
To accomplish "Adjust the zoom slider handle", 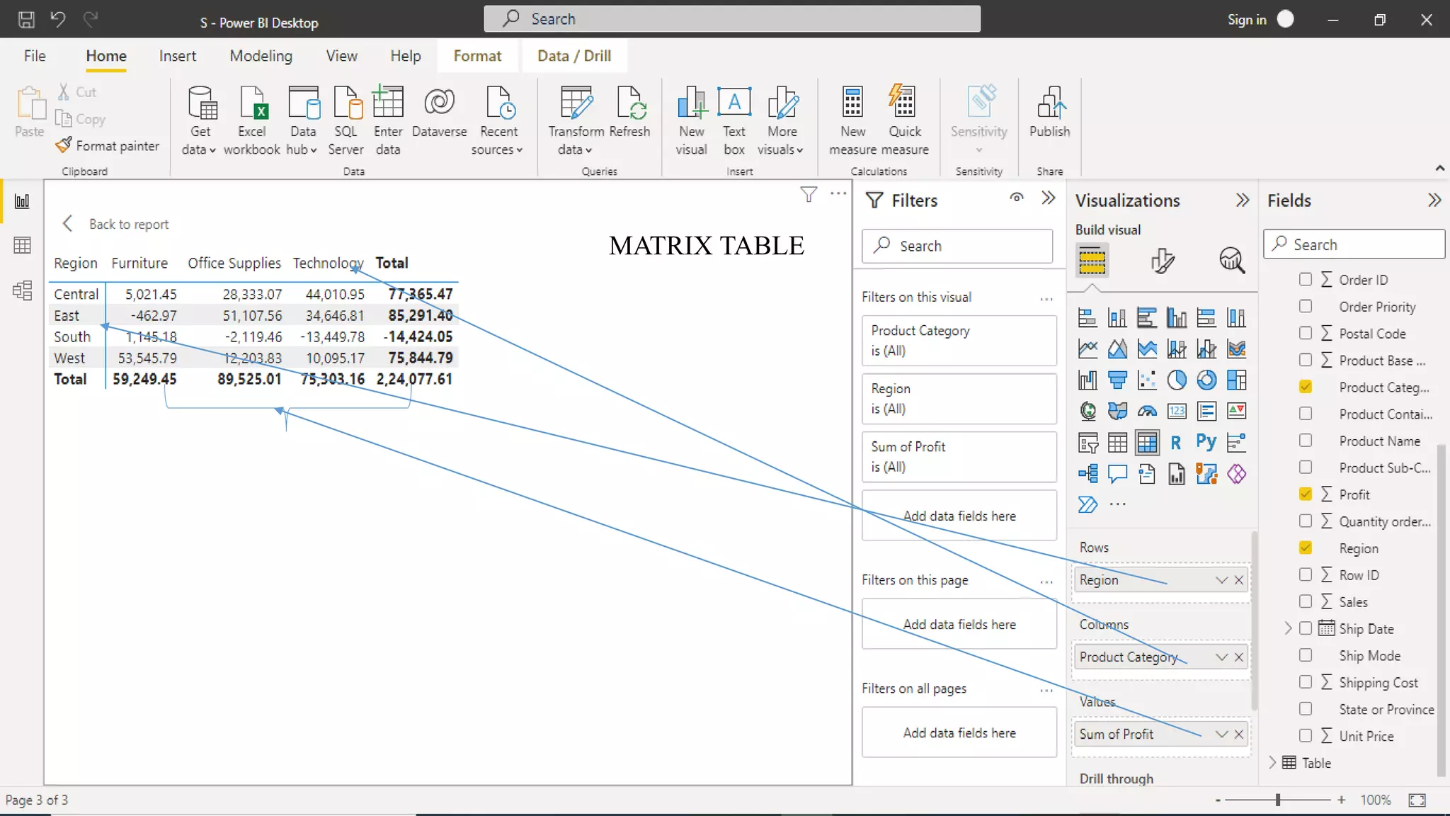I will (1278, 800).
